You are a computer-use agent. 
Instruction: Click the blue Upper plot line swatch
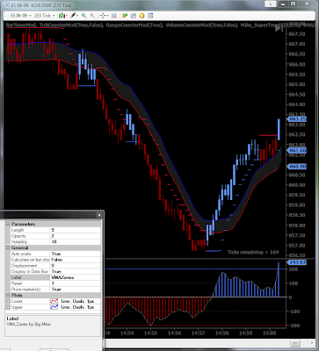point(54,307)
